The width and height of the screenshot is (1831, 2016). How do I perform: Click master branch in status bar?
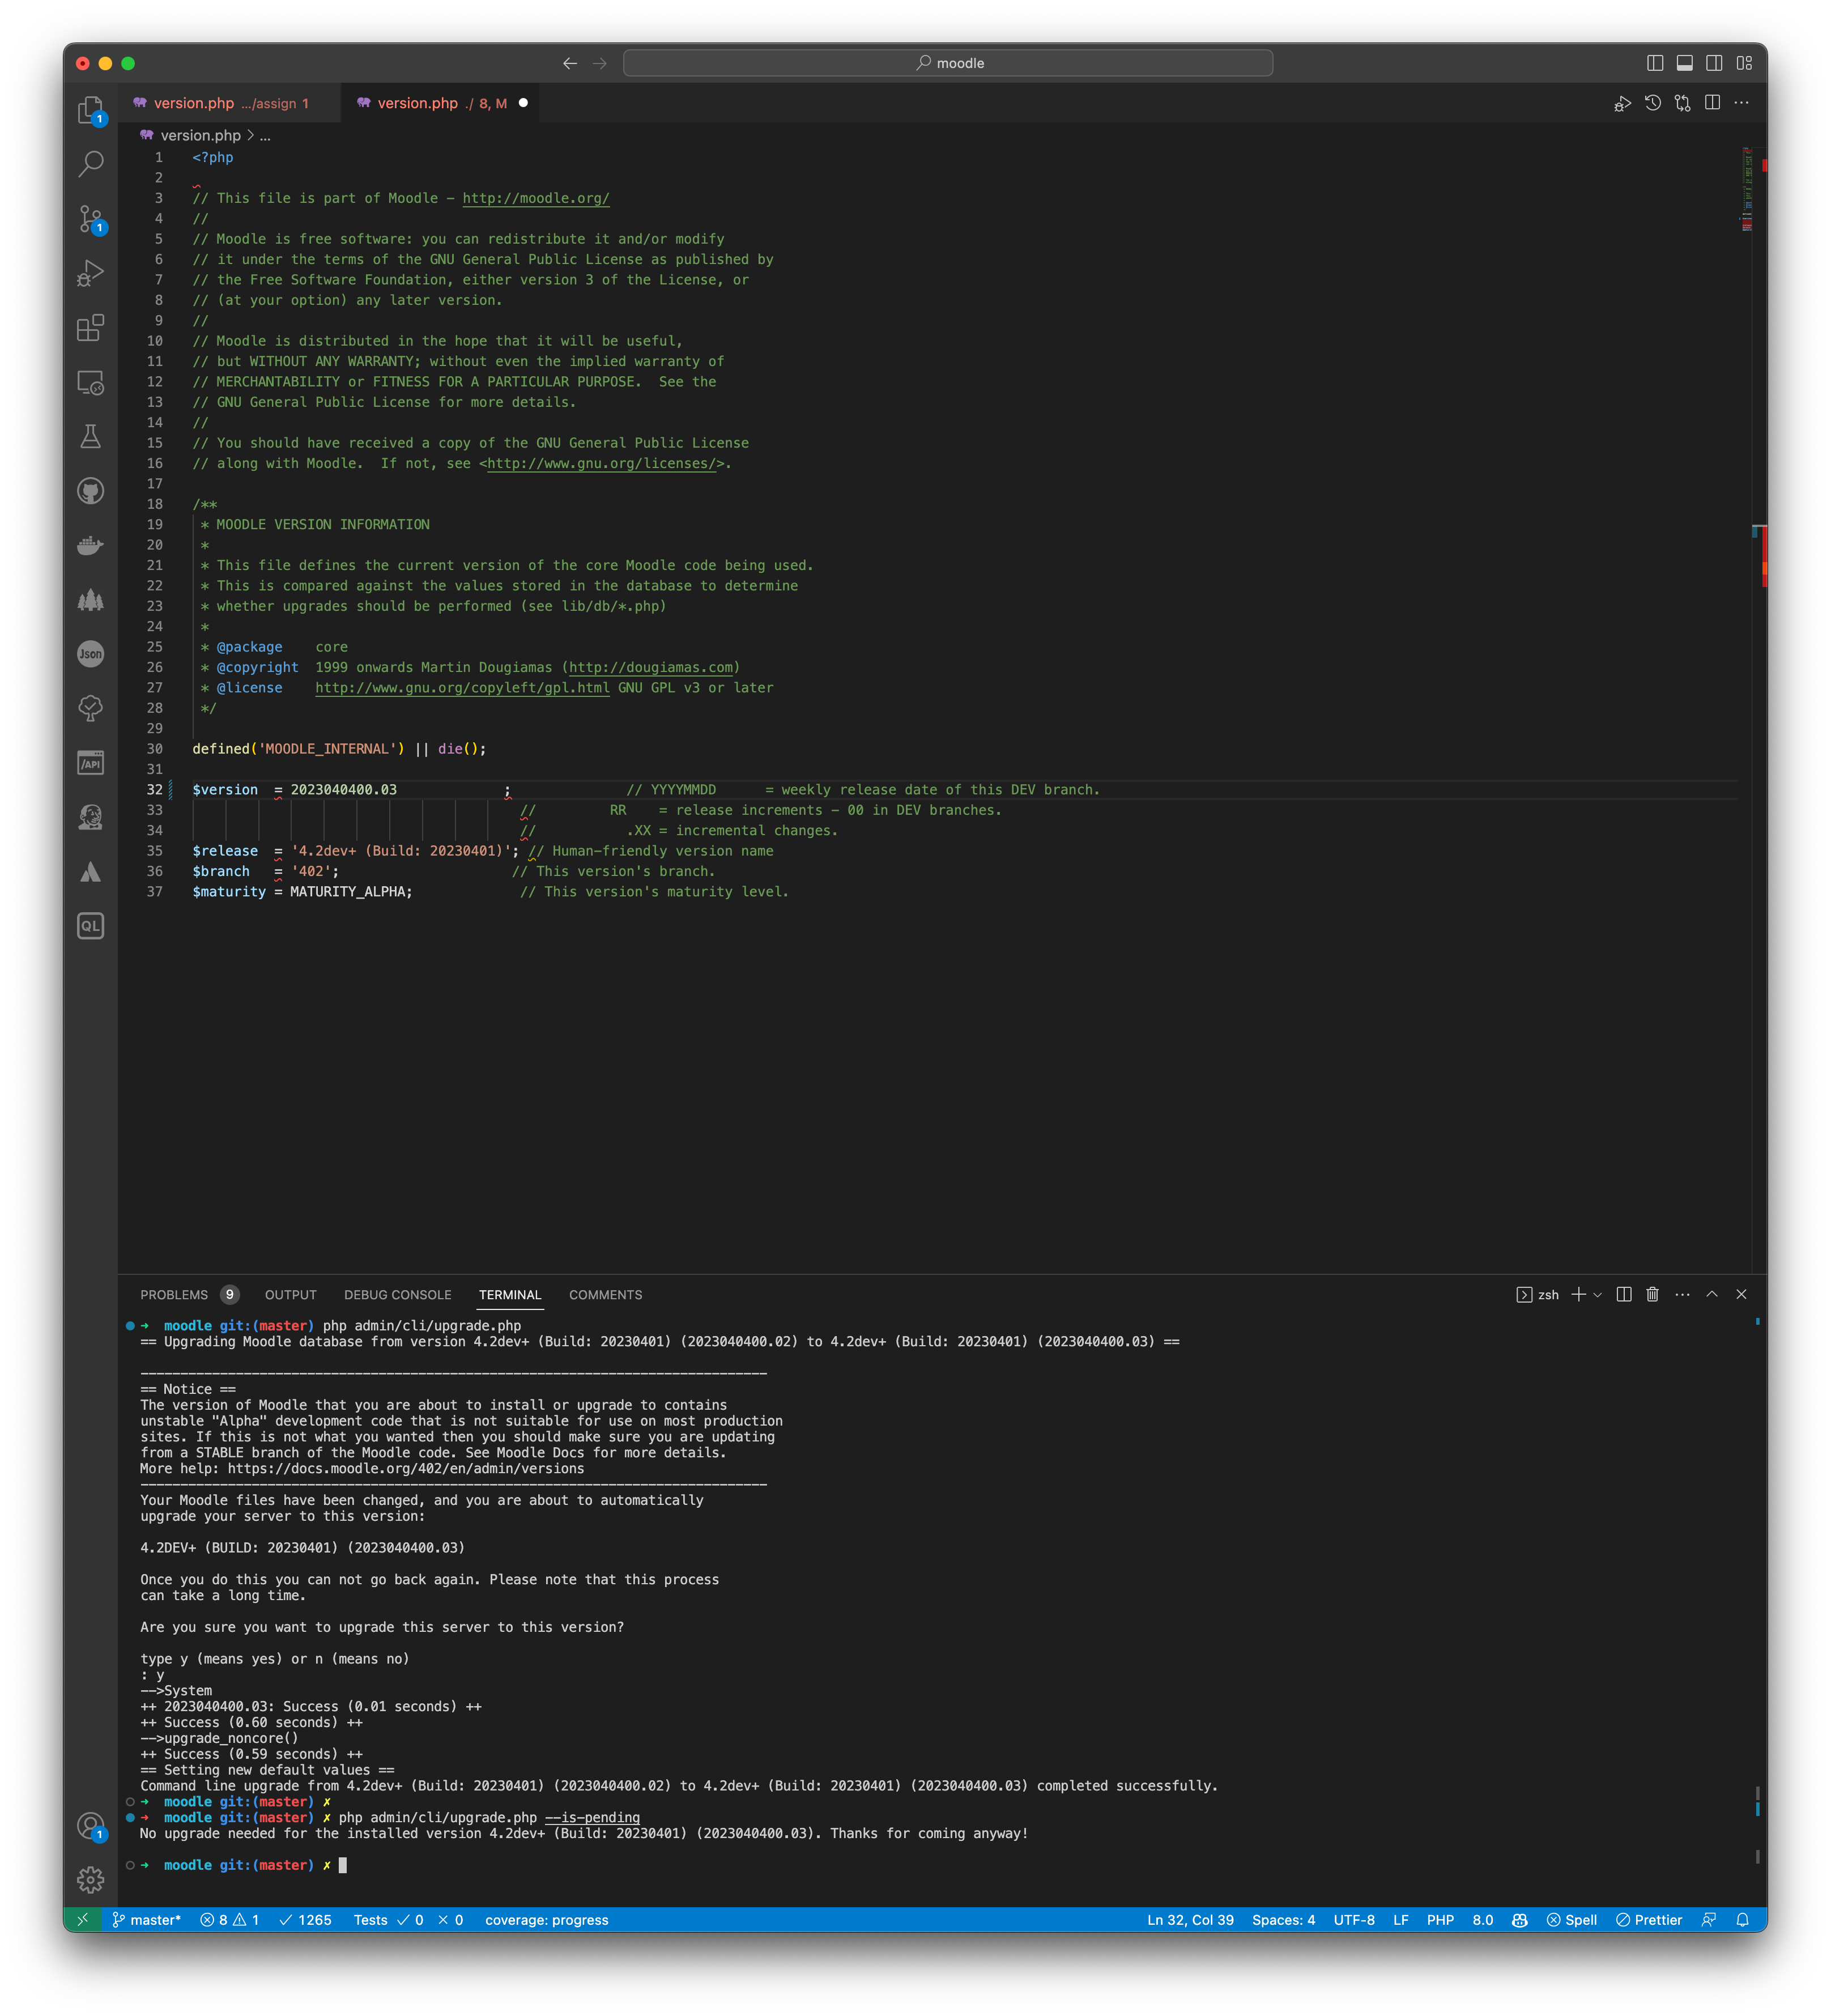[x=146, y=1920]
